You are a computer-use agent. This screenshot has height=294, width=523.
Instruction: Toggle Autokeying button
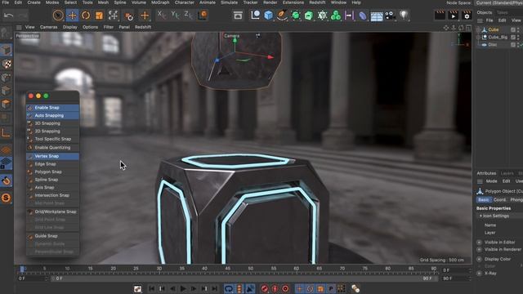tap(275, 288)
